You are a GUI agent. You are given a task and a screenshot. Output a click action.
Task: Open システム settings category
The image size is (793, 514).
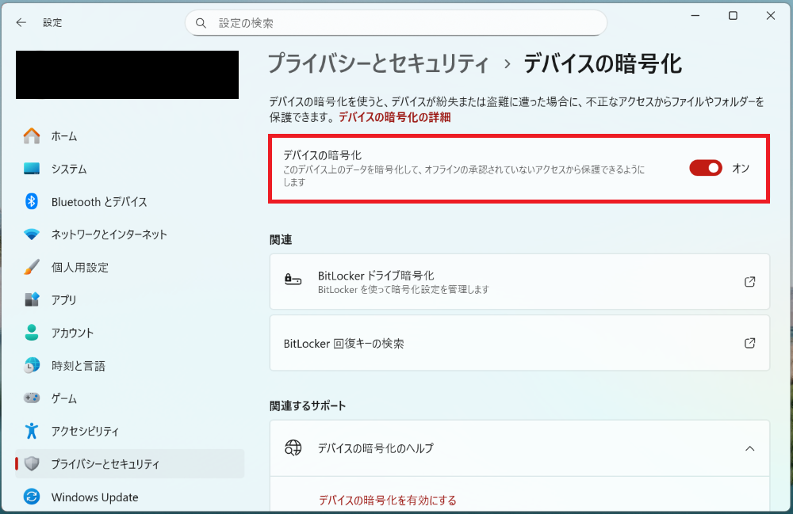click(x=69, y=169)
